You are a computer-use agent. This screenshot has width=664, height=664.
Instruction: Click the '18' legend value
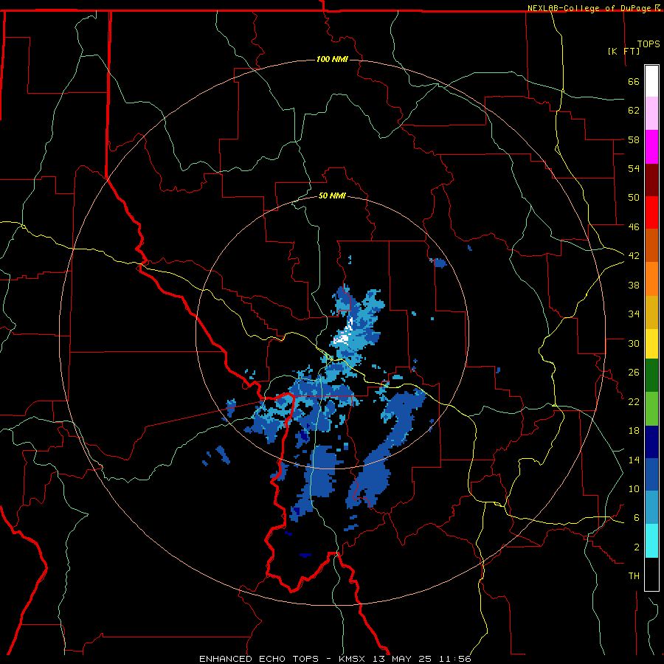634,431
